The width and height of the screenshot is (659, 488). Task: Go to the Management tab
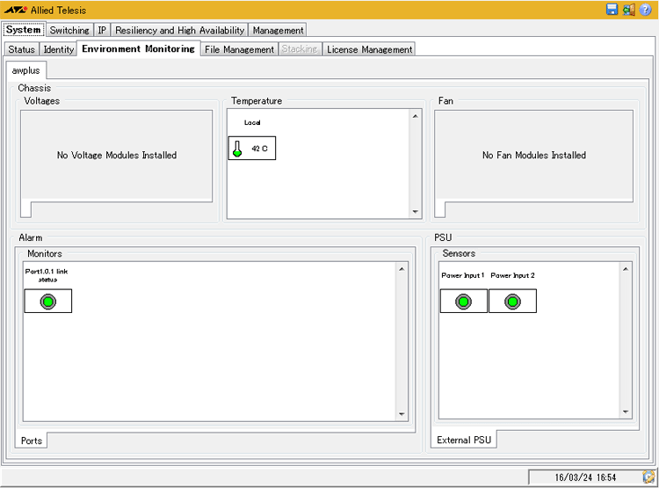278,30
